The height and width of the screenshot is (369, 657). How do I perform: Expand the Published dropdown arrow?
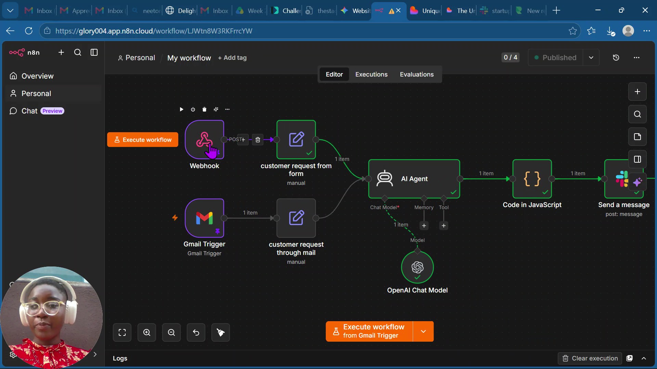591,57
